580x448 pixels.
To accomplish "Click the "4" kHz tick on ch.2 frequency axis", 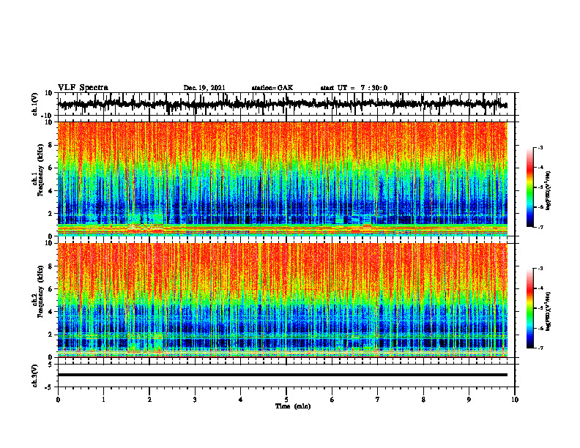I will [51, 312].
